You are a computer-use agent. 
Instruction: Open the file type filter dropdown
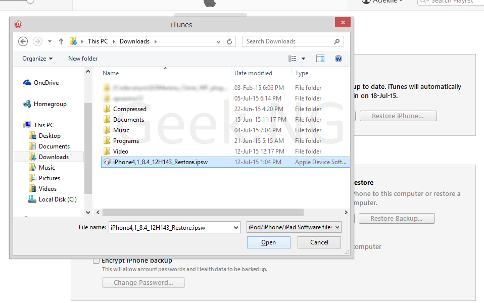tap(294, 227)
